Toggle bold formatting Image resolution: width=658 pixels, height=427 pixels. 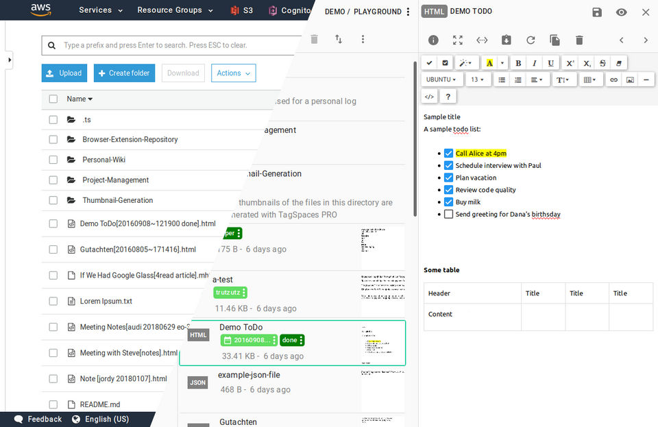518,63
